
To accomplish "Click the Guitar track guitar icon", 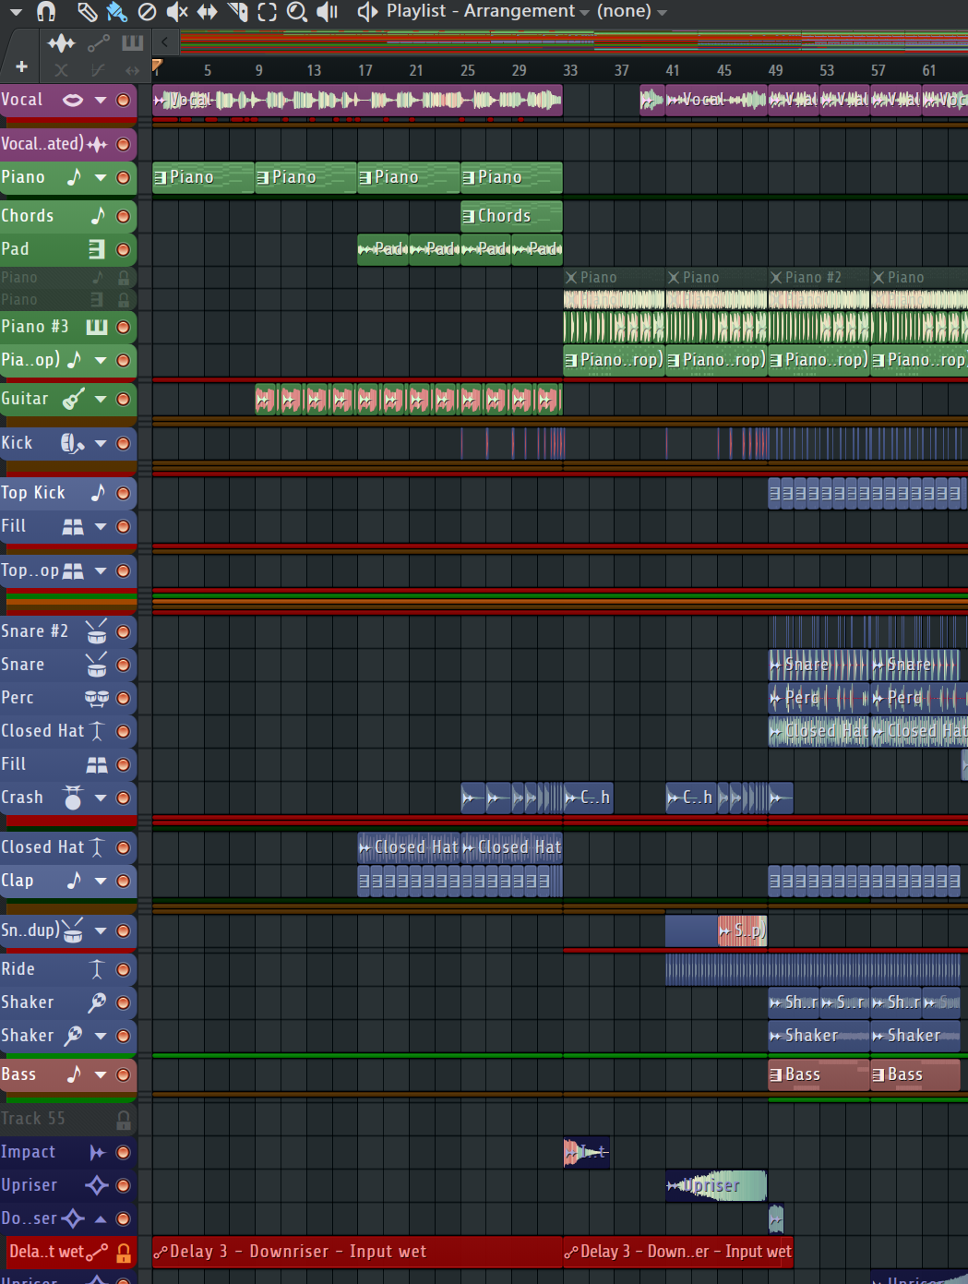I will click(x=73, y=399).
